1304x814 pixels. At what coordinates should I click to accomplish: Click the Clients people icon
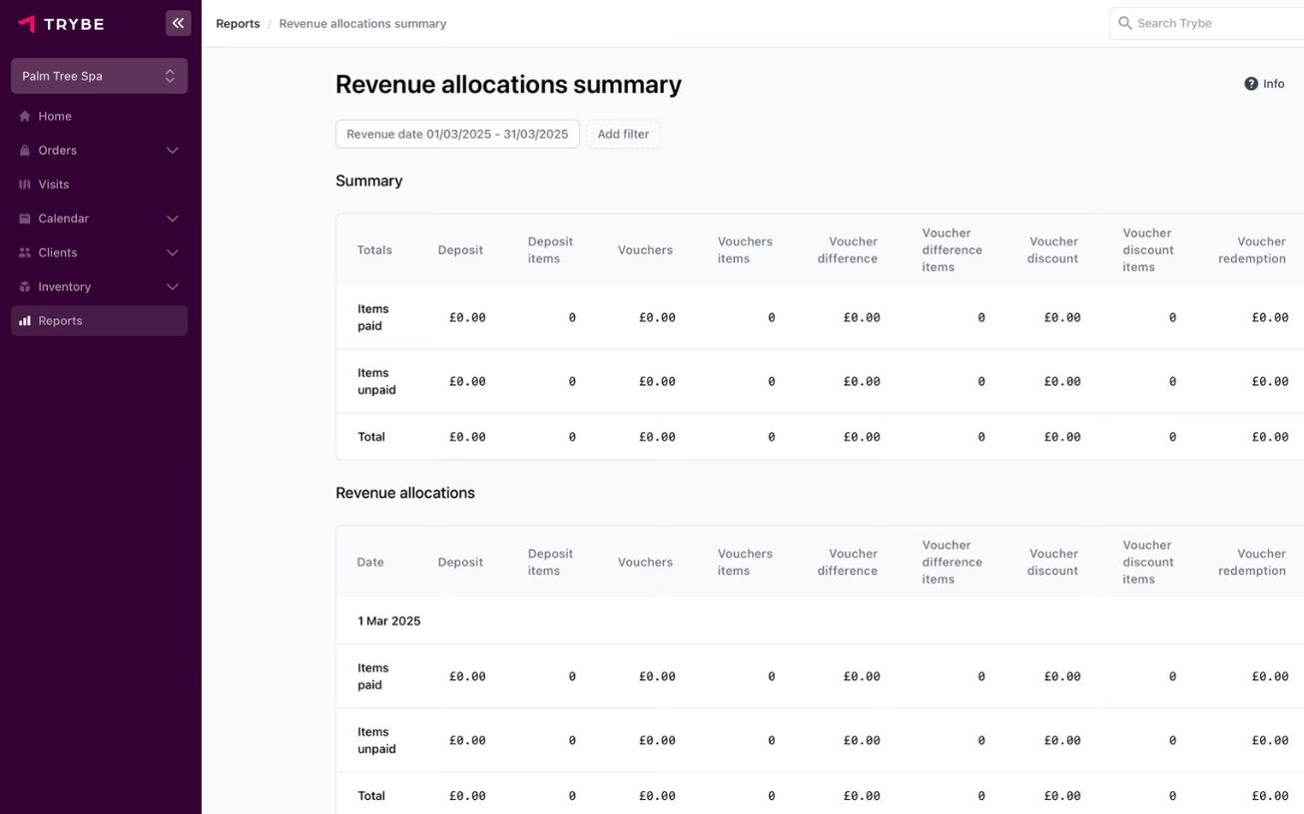point(25,253)
